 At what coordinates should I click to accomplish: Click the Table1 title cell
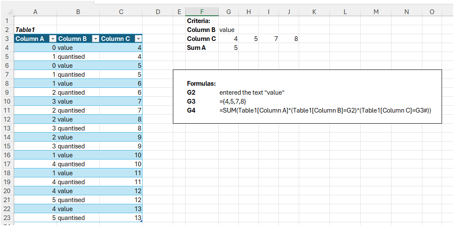click(x=36, y=30)
